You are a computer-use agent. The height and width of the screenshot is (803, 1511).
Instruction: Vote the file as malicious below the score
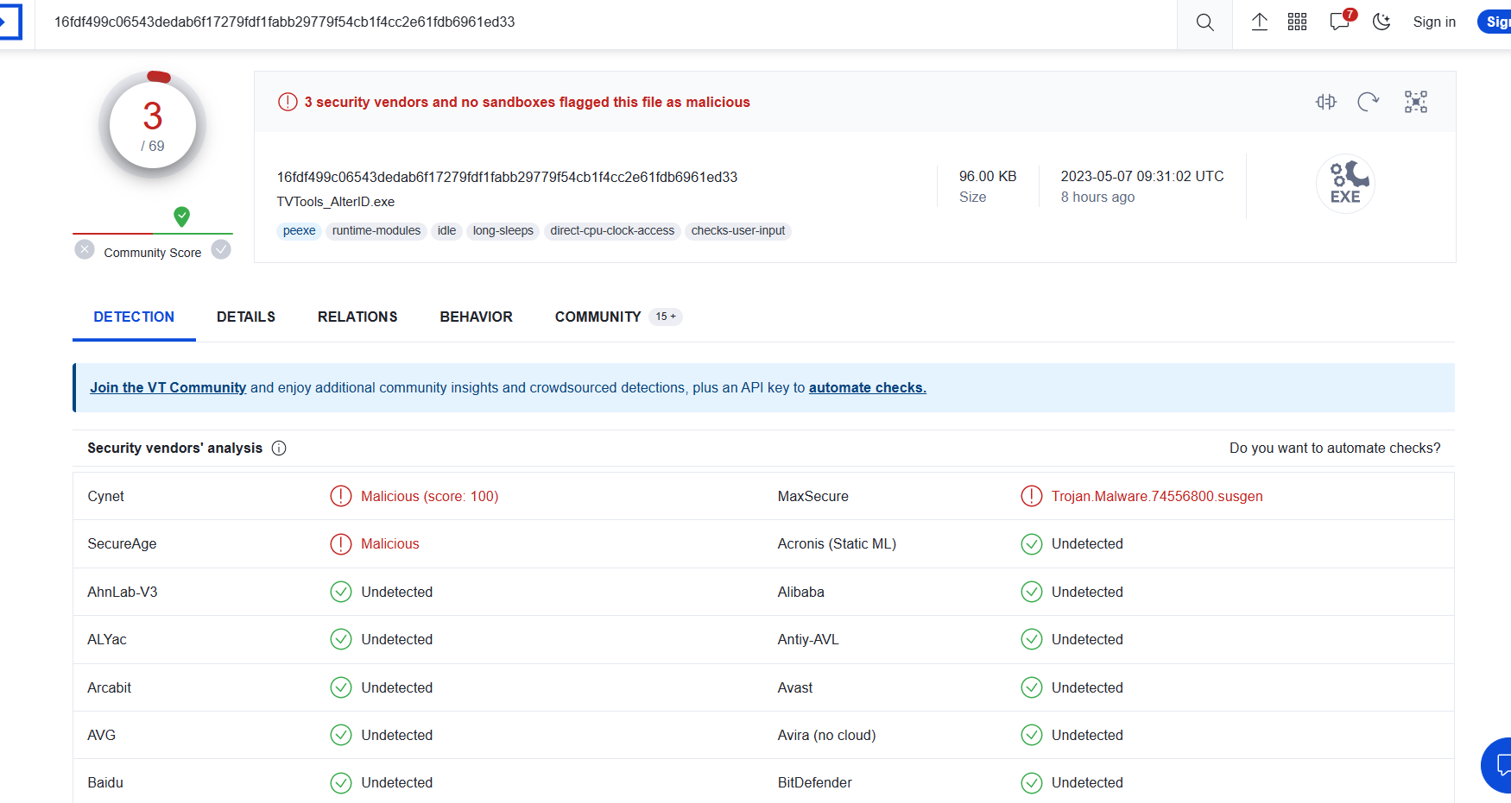(84, 248)
